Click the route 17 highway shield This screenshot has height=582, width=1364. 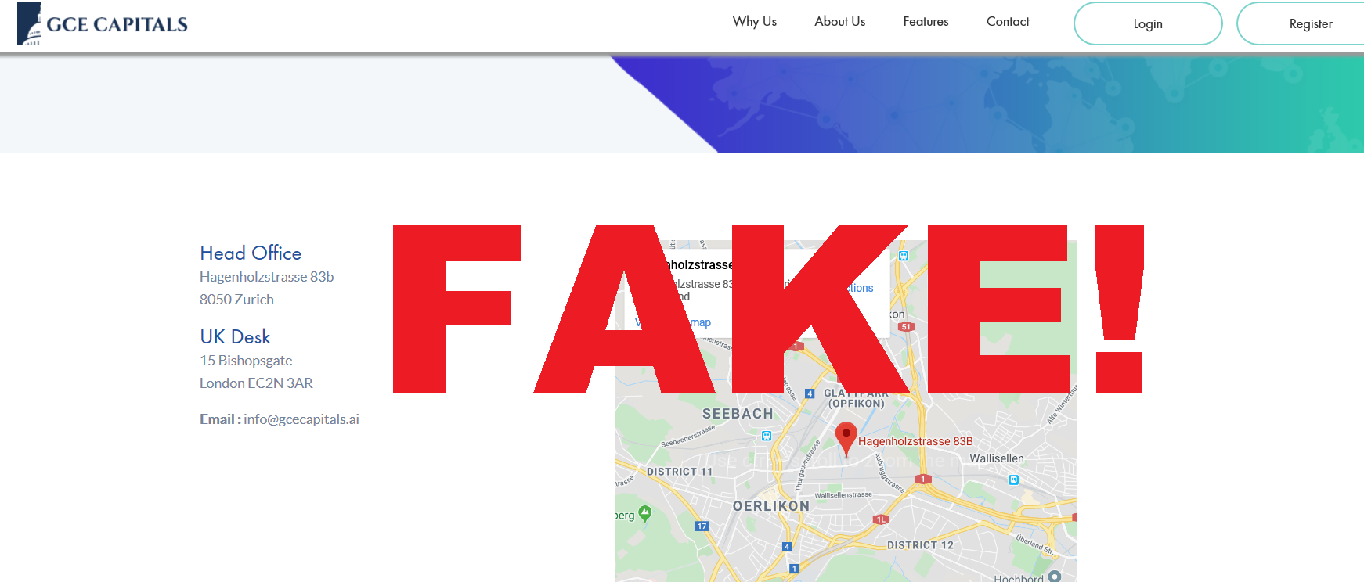point(702,526)
